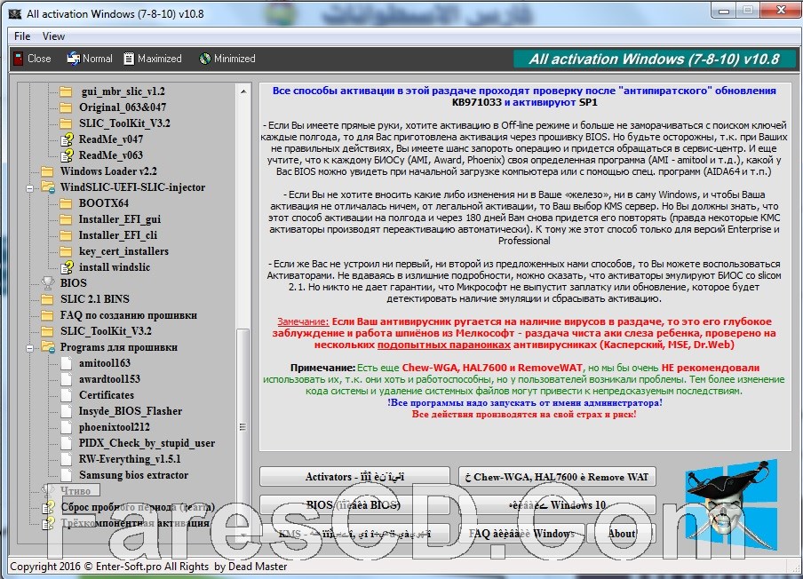Click the All activation Windows v10.8 banner
Viewport: 803px width, 579px height.
coord(655,59)
